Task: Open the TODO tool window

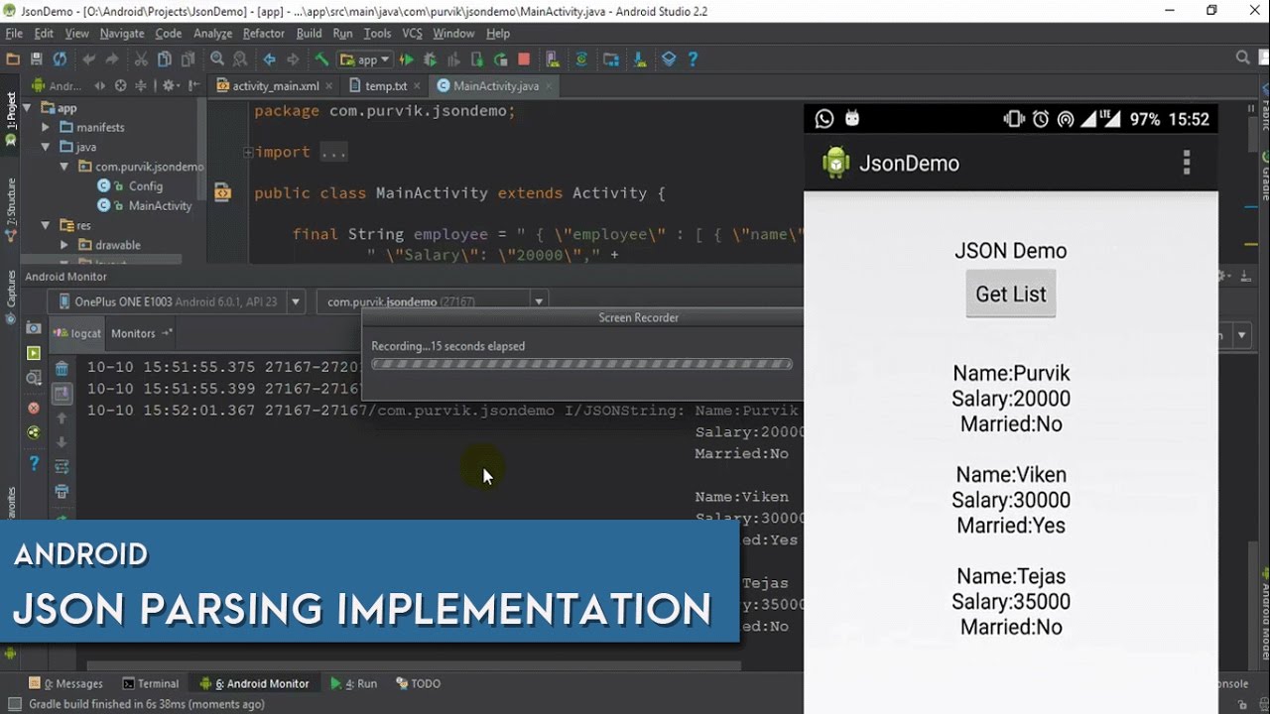Action: pyautogui.click(x=418, y=683)
